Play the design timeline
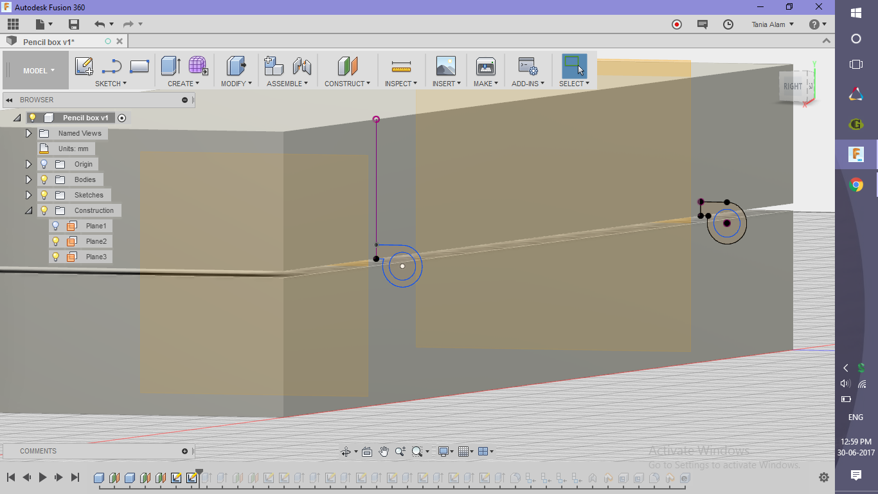Viewport: 878px width, 494px height. (x=42, y=477)
